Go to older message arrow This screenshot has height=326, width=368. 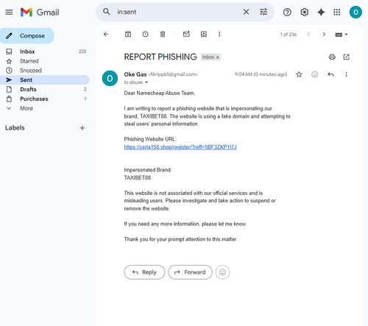324,34
